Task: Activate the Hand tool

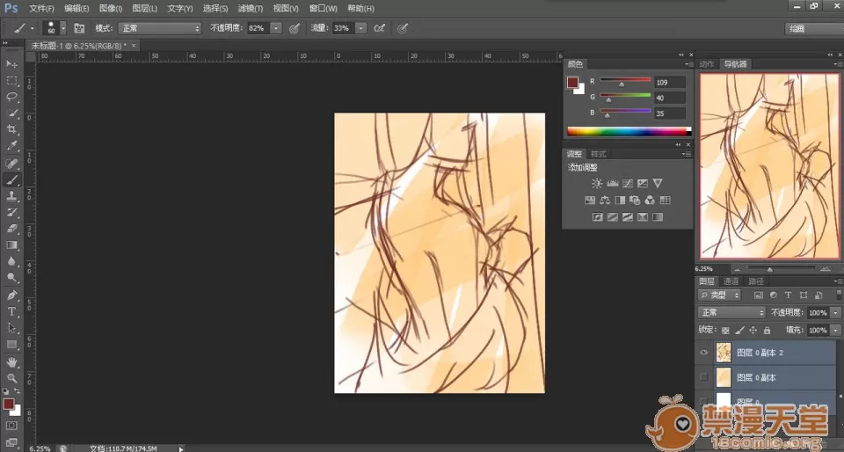Action: pyautogui.click(x=12, y=361)
